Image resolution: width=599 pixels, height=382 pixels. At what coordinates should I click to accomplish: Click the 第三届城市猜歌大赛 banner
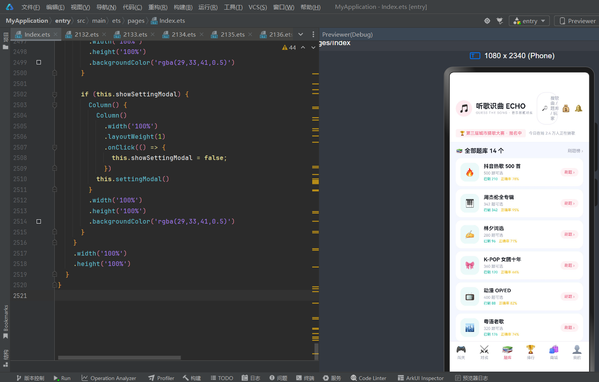(x=491, y=133)
